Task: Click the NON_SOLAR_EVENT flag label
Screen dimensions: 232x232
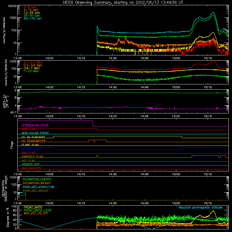Action: point(35,133)
